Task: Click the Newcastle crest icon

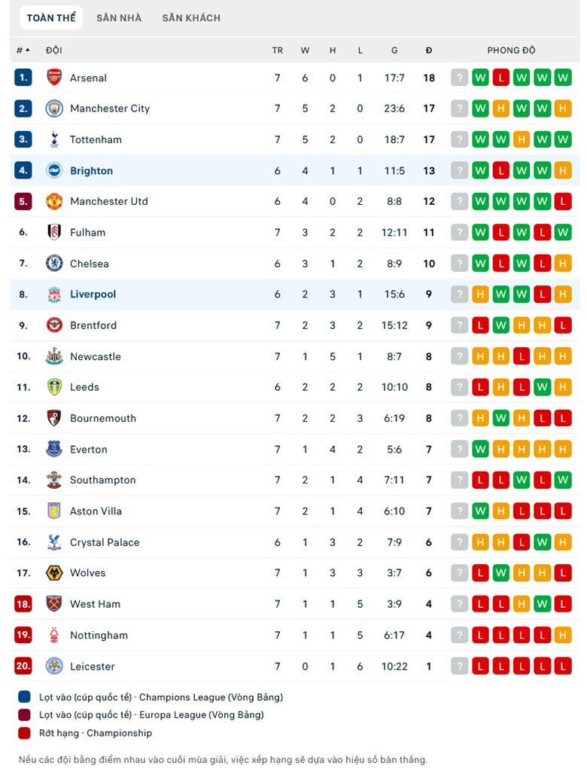Action: (54, 356)
